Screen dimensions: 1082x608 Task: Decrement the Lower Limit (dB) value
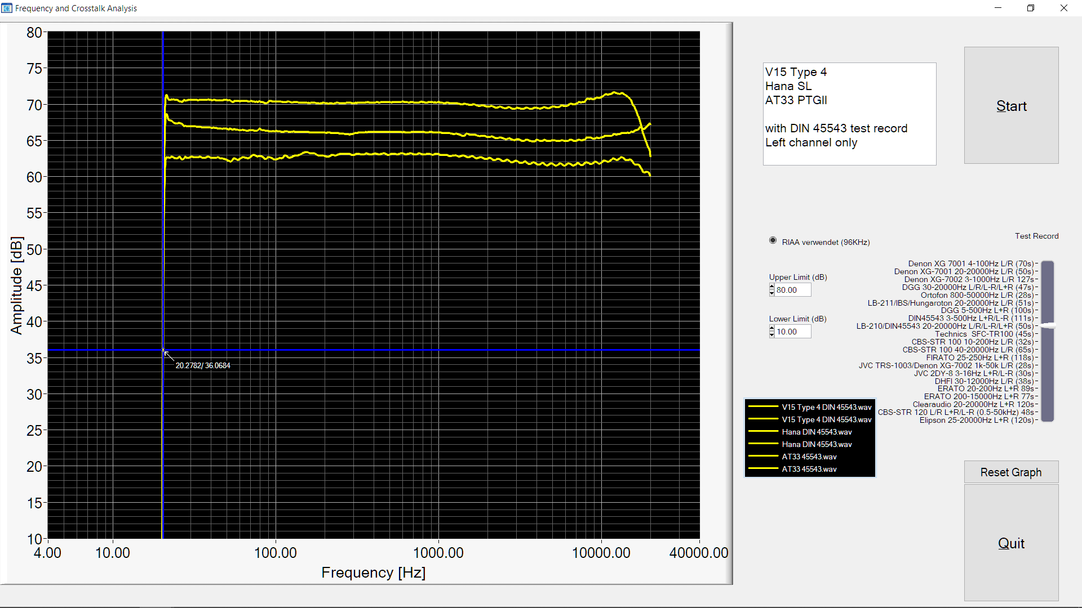click(x=771, y=334)
